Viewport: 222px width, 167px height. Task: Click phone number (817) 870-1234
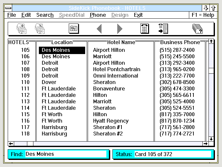(177, 121)
